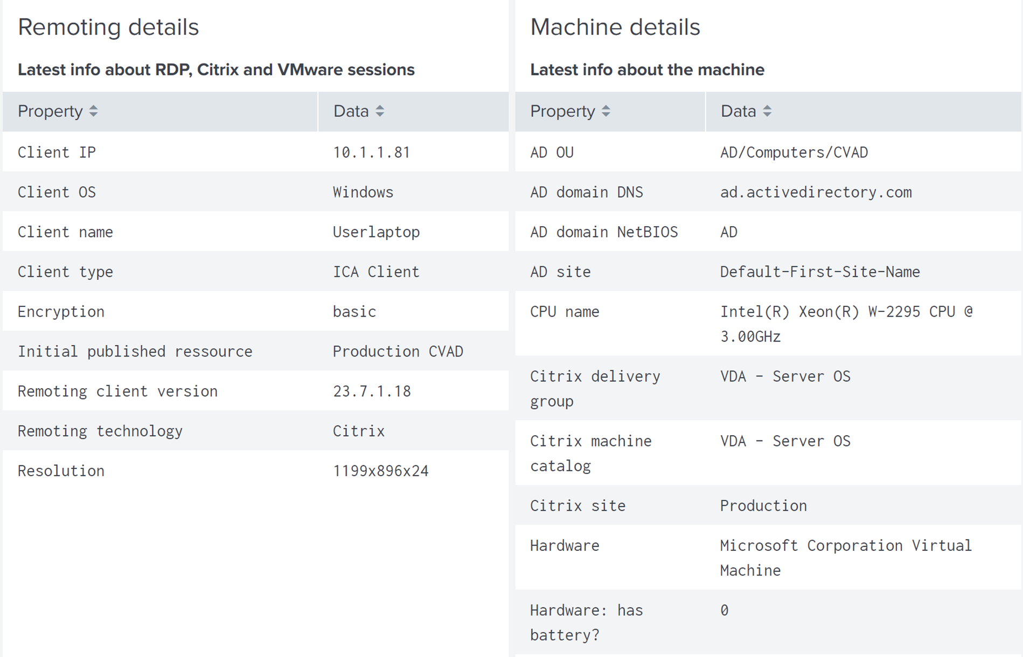Select the Intel Xeon W-2295 CPU name value
The width and height of the screenshot is (1023, 657).
pyautogui.click(x=846, y=324)
